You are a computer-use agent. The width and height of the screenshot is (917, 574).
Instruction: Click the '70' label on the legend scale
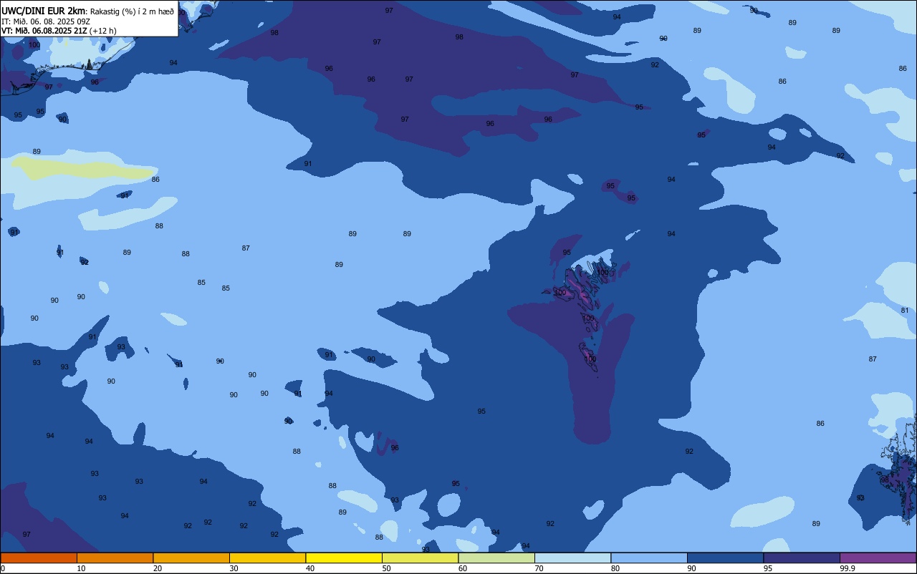[539, 568]
